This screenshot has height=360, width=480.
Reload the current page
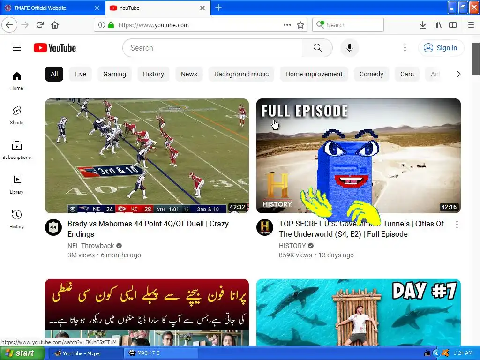[x=40, y=25]
